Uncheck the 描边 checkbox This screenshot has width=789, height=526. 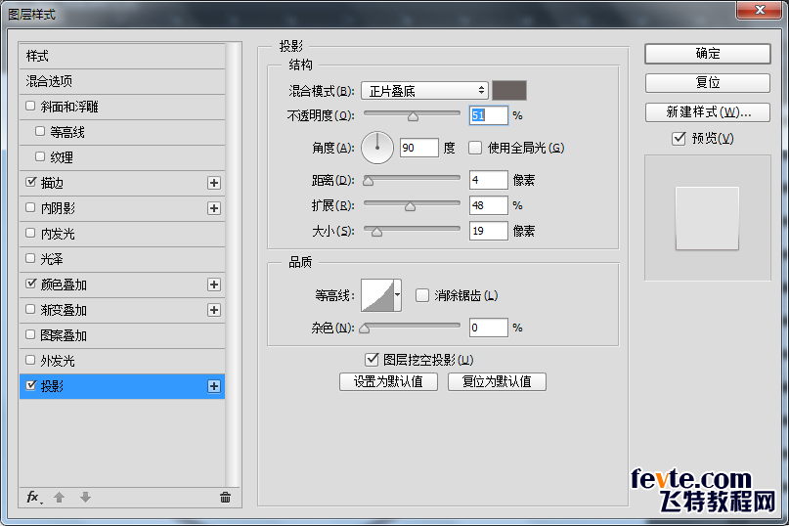(30, 182)
